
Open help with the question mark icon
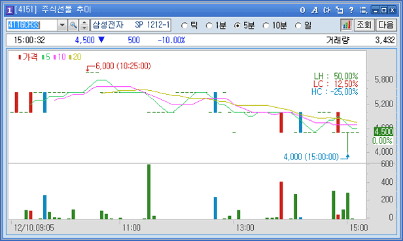351,10
